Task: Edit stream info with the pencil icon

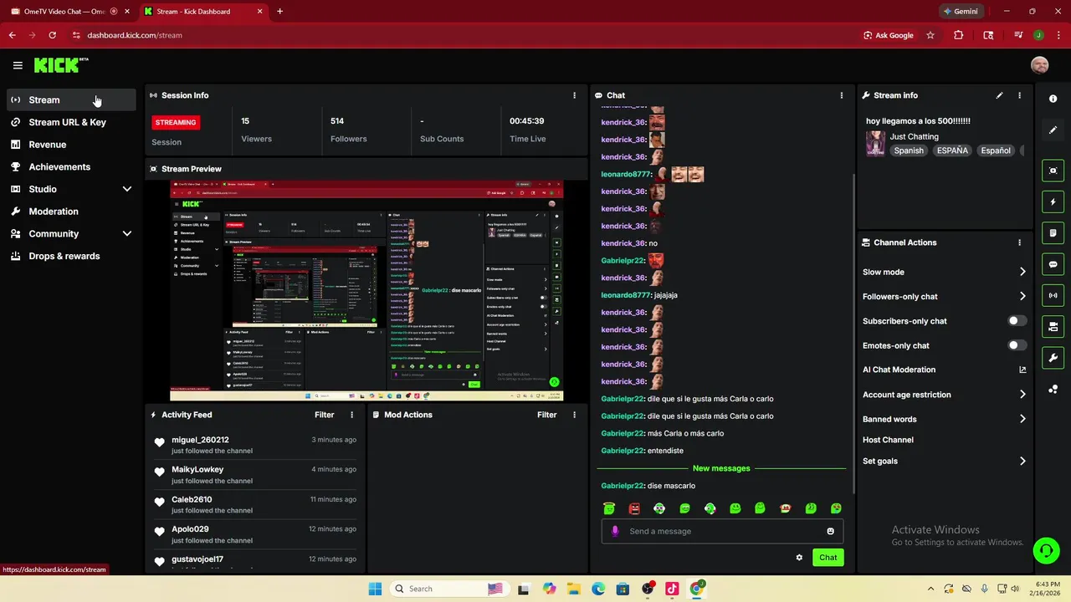Action: coord(999,95)
